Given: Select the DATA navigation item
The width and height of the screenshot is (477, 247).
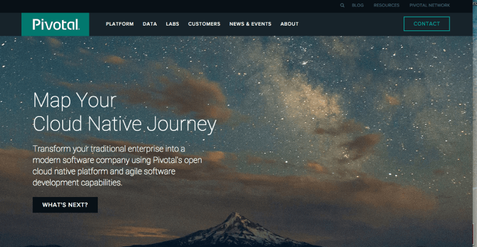Looking at the screenshot, I should [x=150, y=24].
